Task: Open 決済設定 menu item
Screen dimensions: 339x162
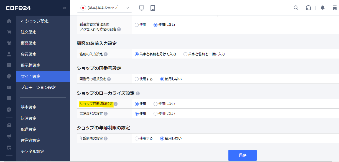Action: pos(43,118)
